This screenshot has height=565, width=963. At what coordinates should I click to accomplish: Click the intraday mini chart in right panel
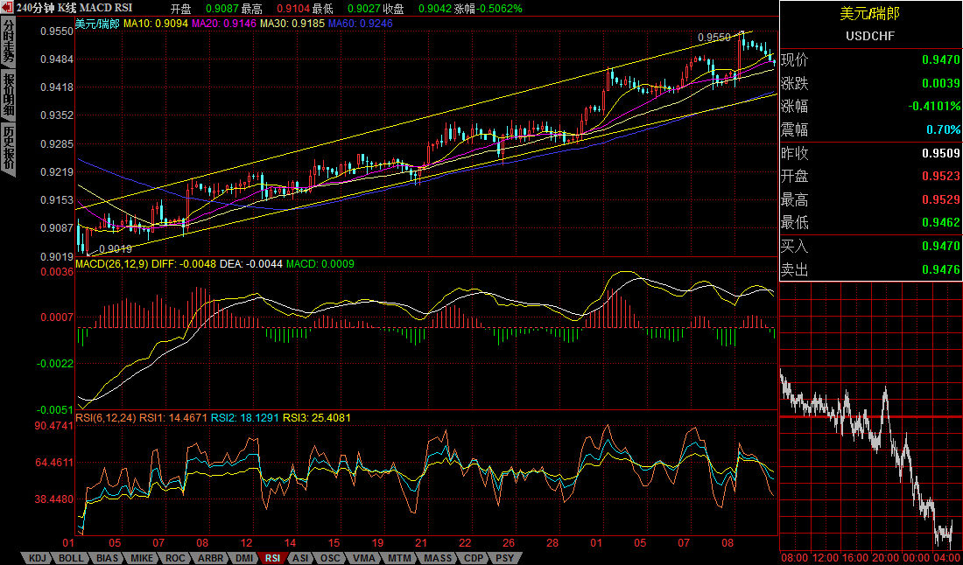tap(871, 417)
